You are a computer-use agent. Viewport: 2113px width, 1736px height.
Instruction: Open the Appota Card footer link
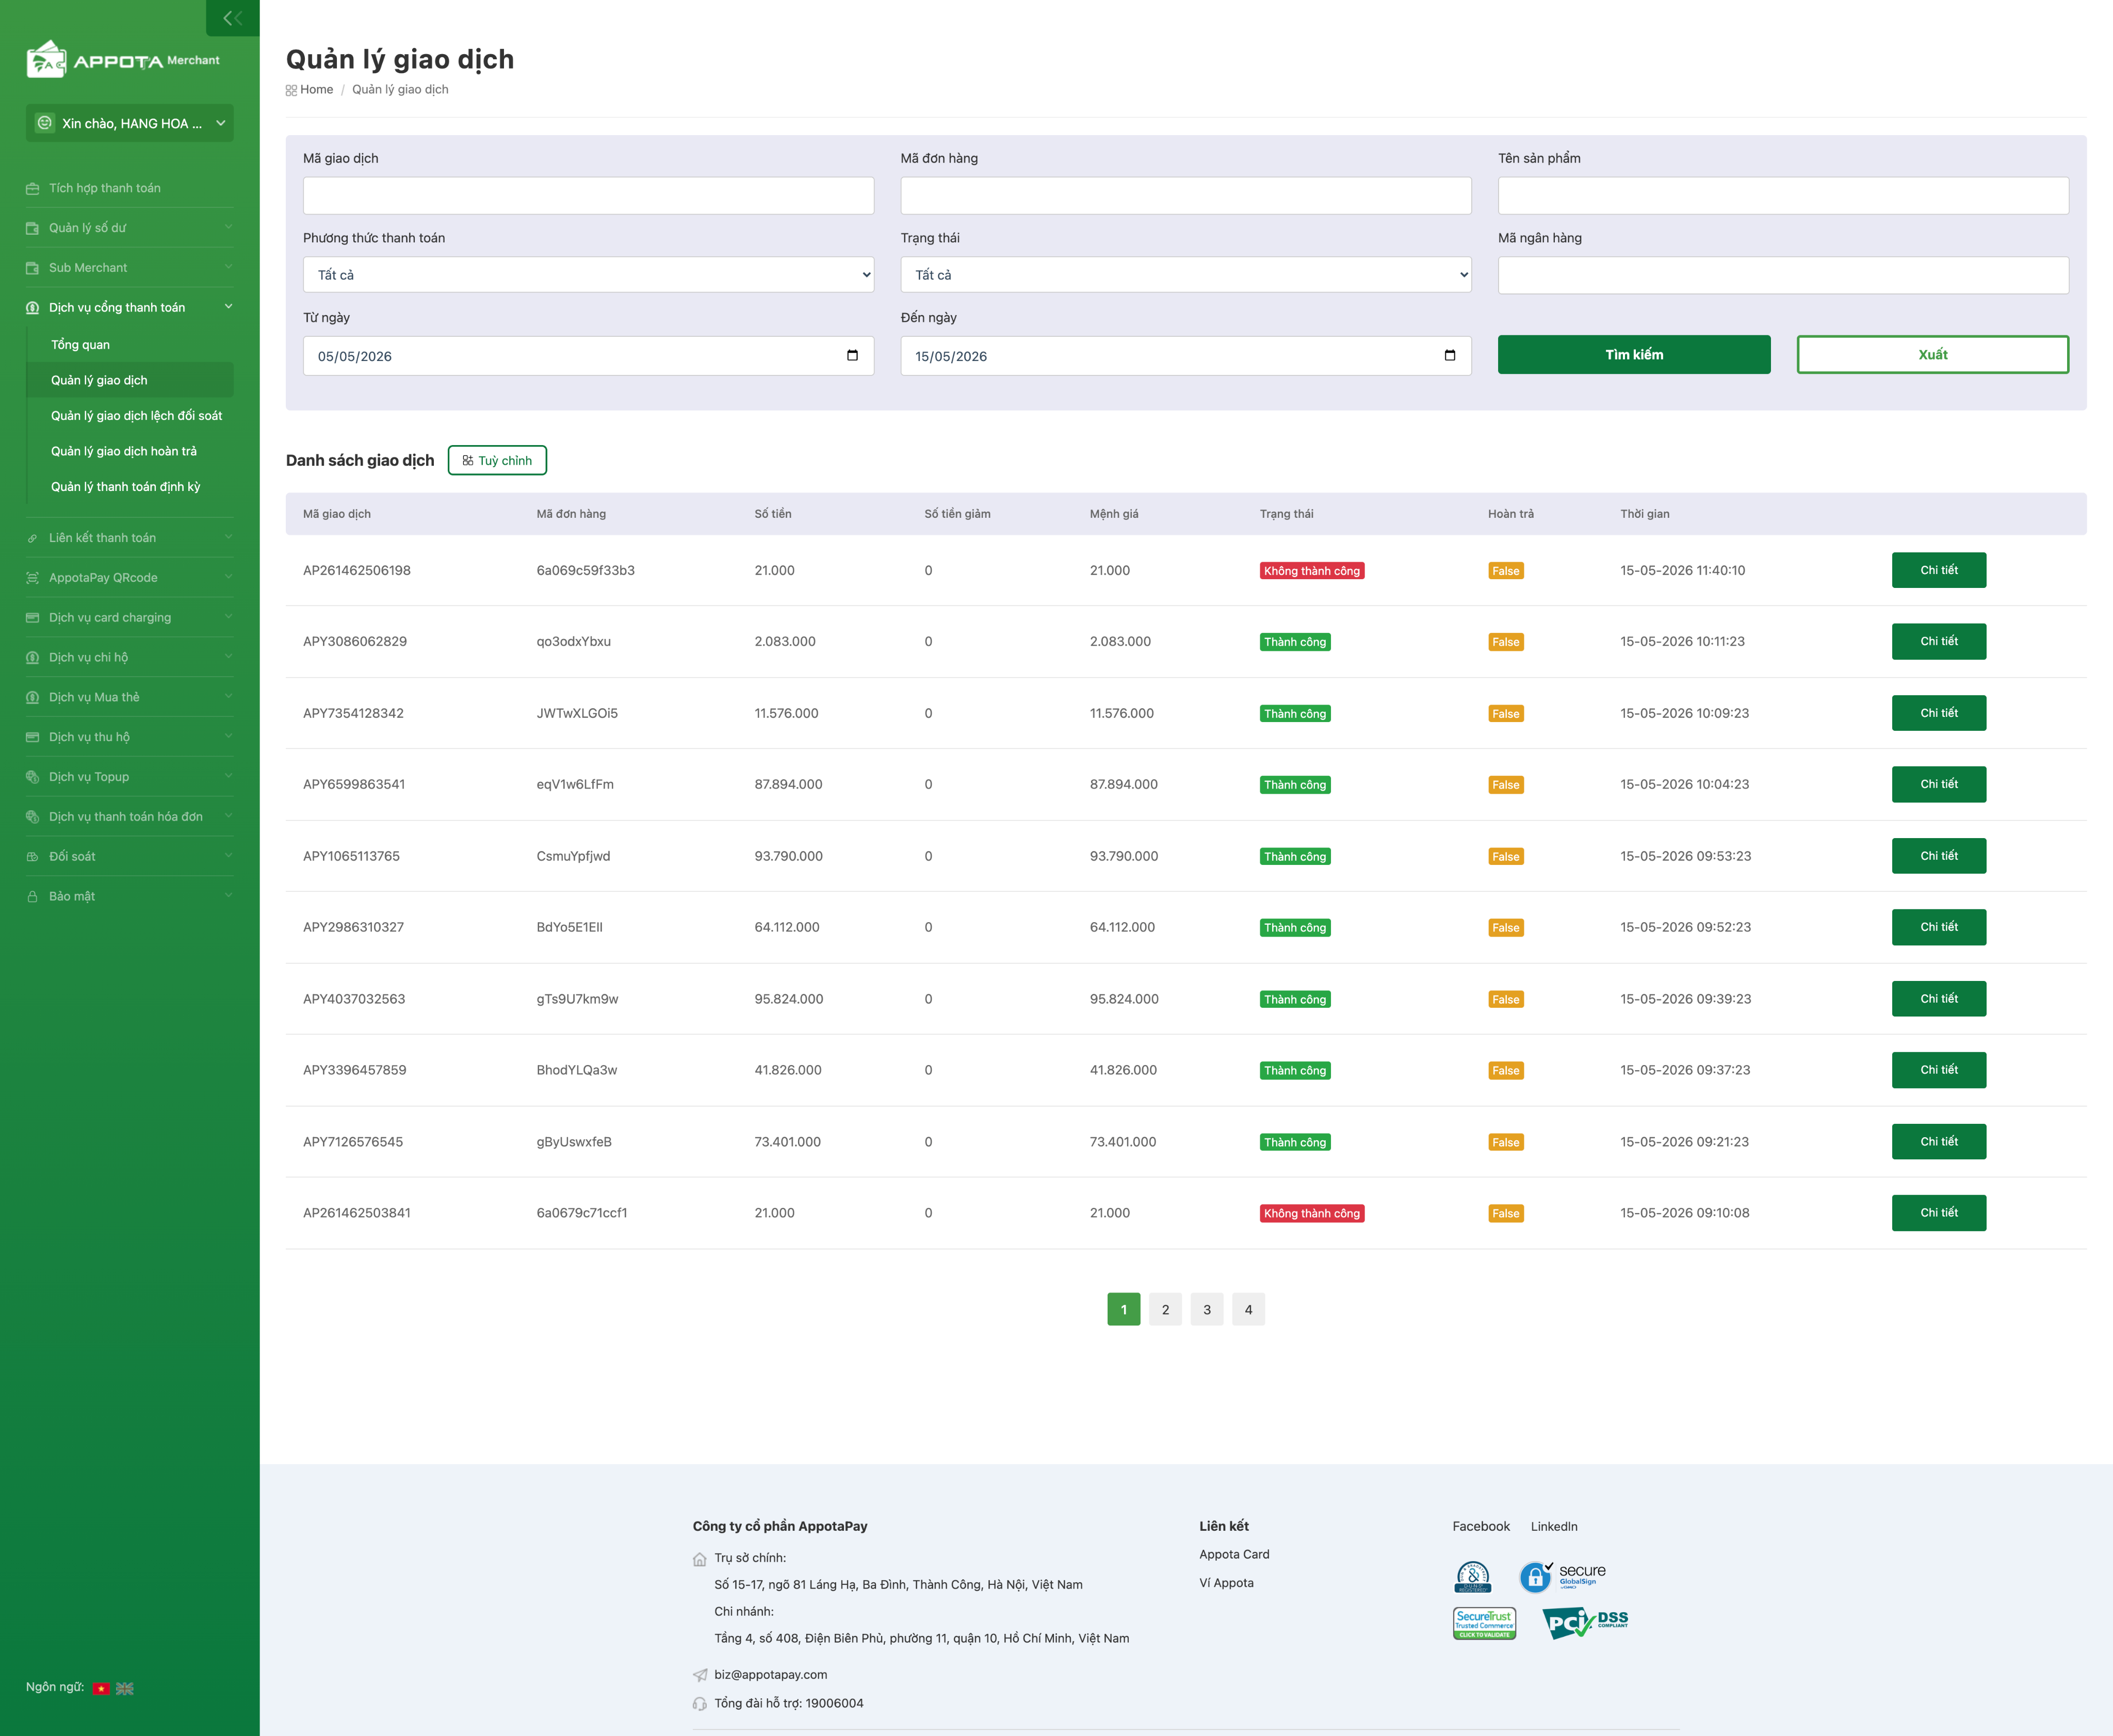[1234, 1554]
